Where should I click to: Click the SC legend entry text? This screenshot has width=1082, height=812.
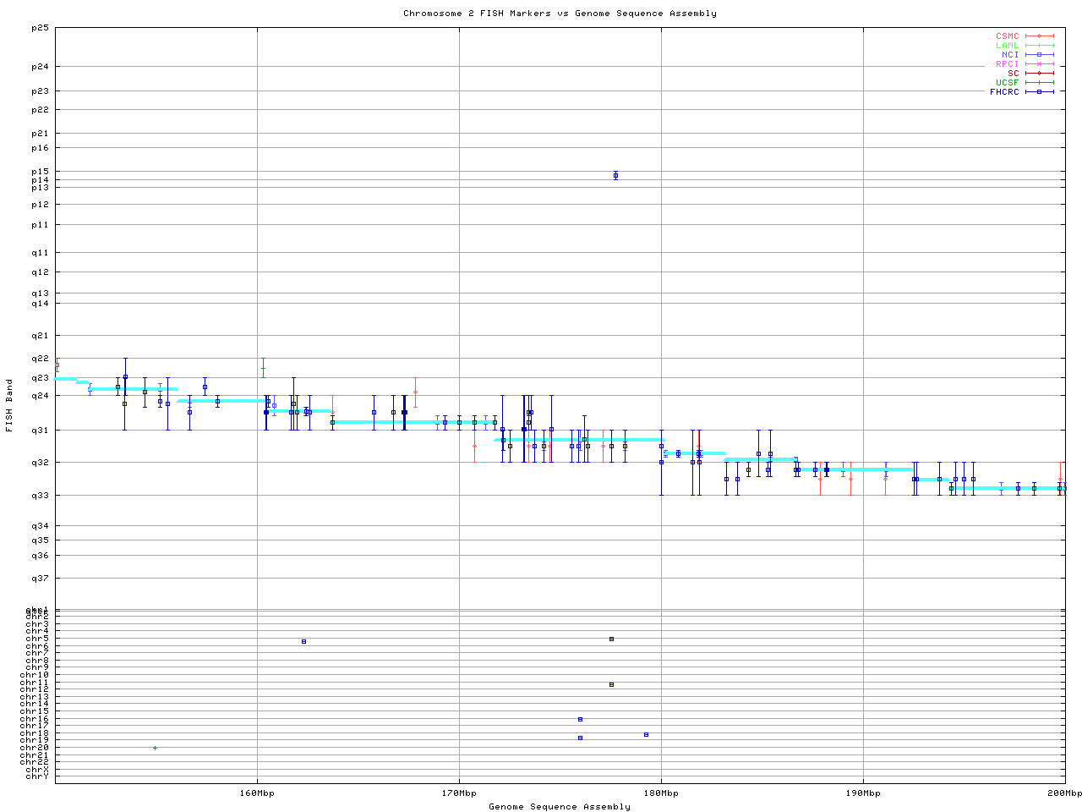(1013, 73)
